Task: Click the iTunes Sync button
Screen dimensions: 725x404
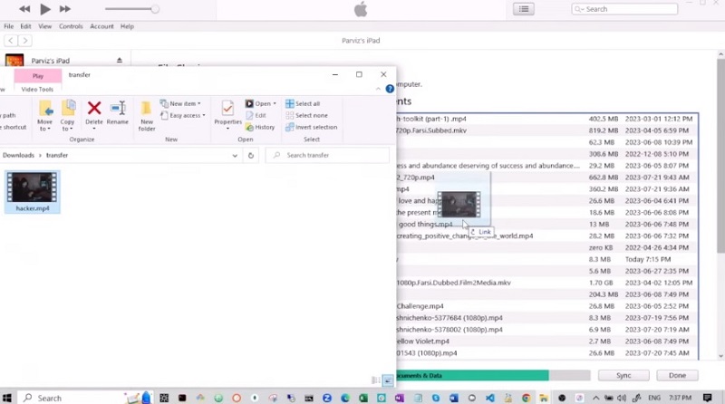Action: click(x=623, y=375)
